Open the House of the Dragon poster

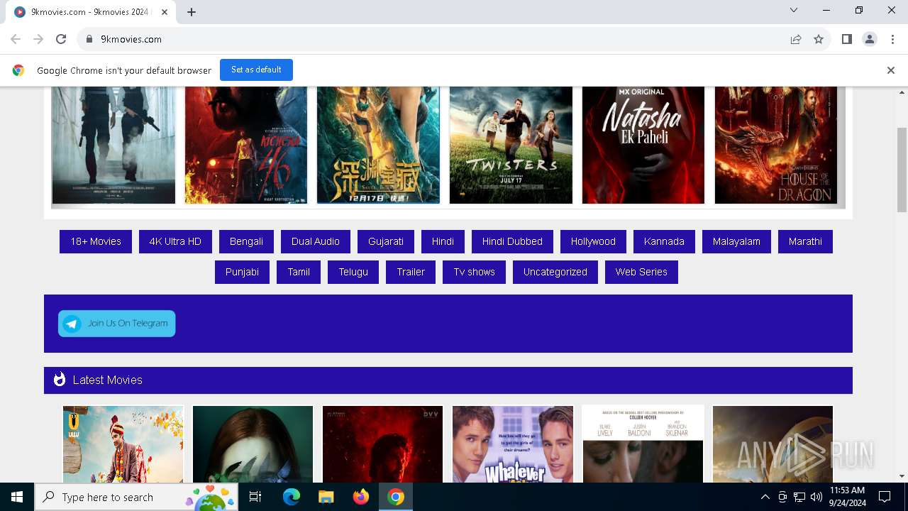pos(776,145)
